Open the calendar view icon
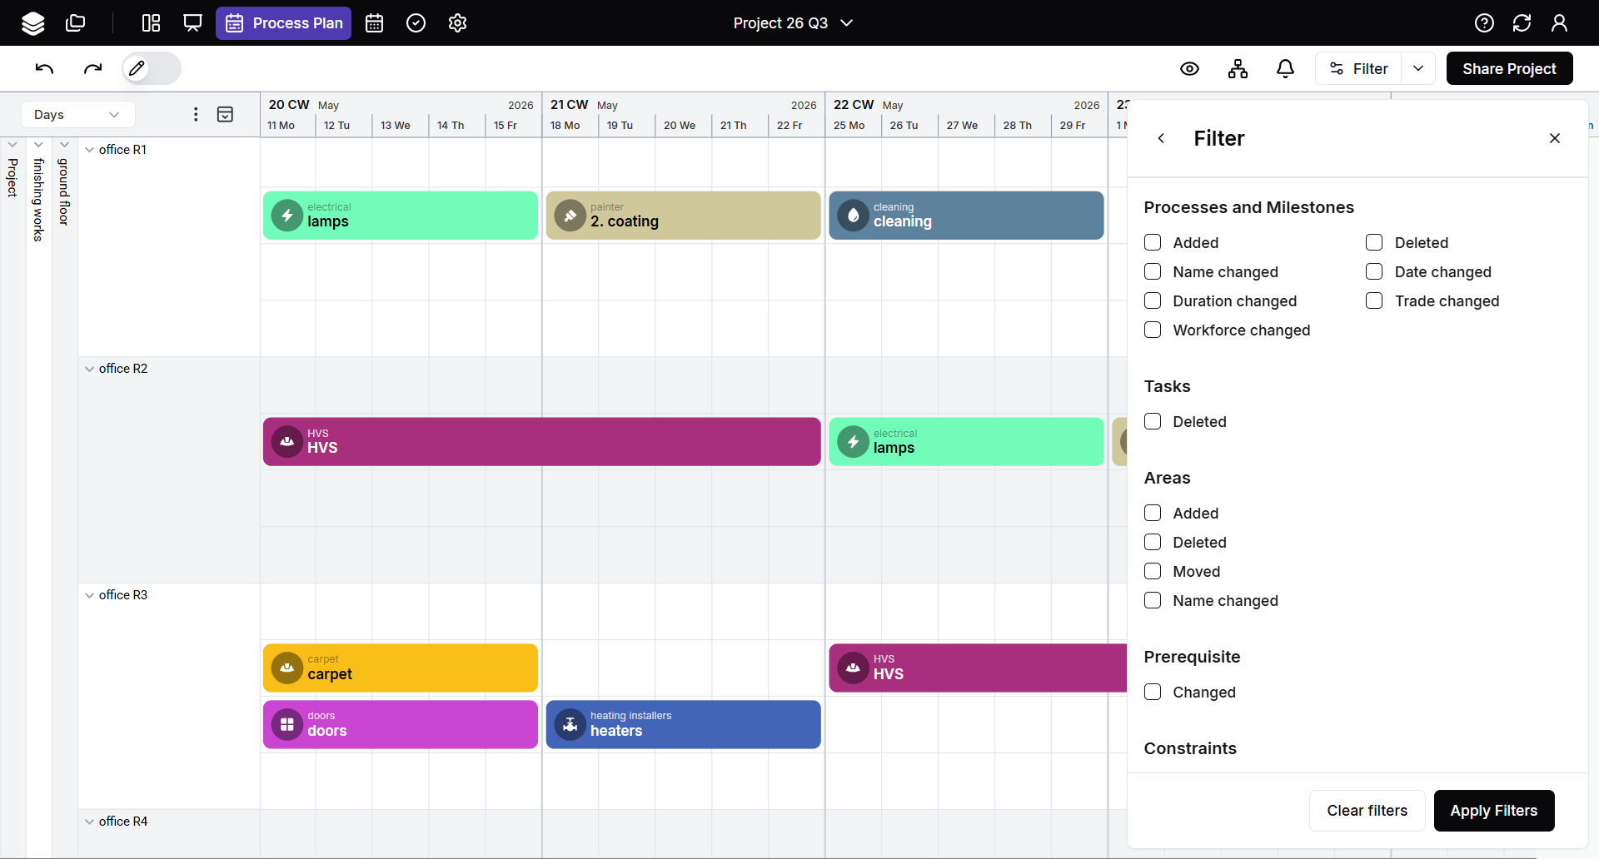Viewport: 1599px width, 859px height. [375, 23]
